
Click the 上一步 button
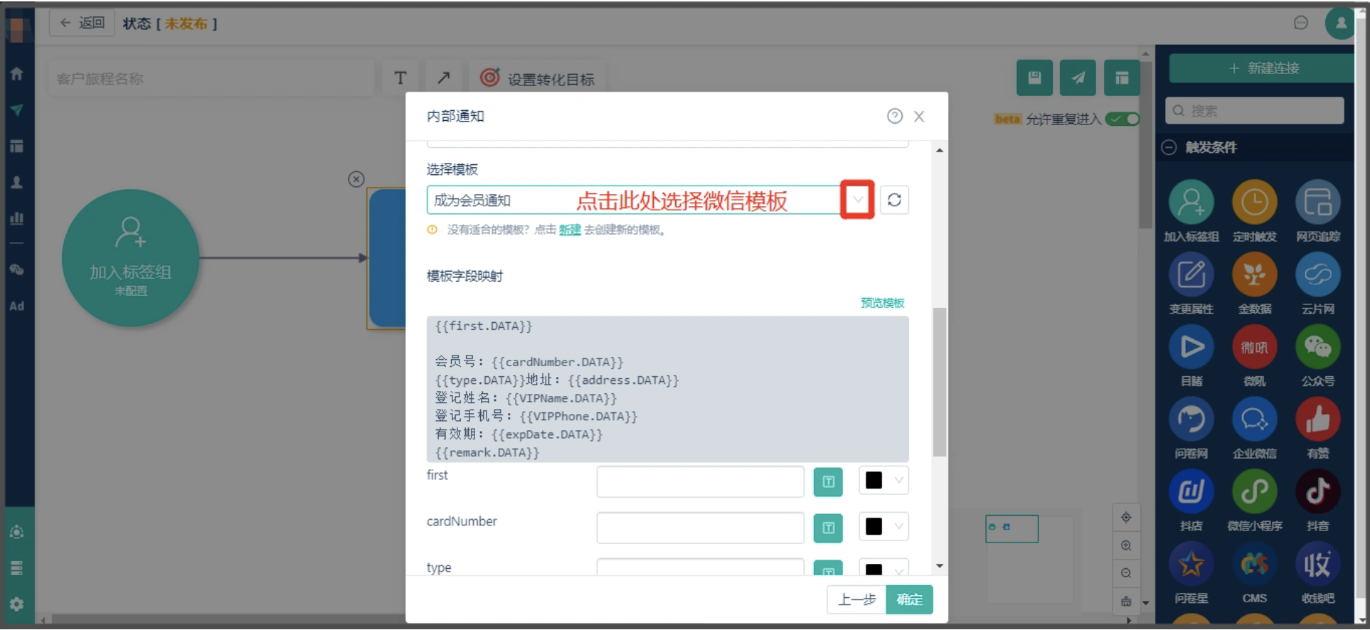point(856,599)
